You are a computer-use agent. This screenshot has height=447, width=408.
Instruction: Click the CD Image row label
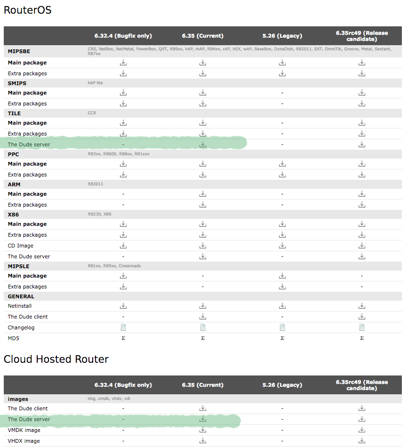click(21, 246)
